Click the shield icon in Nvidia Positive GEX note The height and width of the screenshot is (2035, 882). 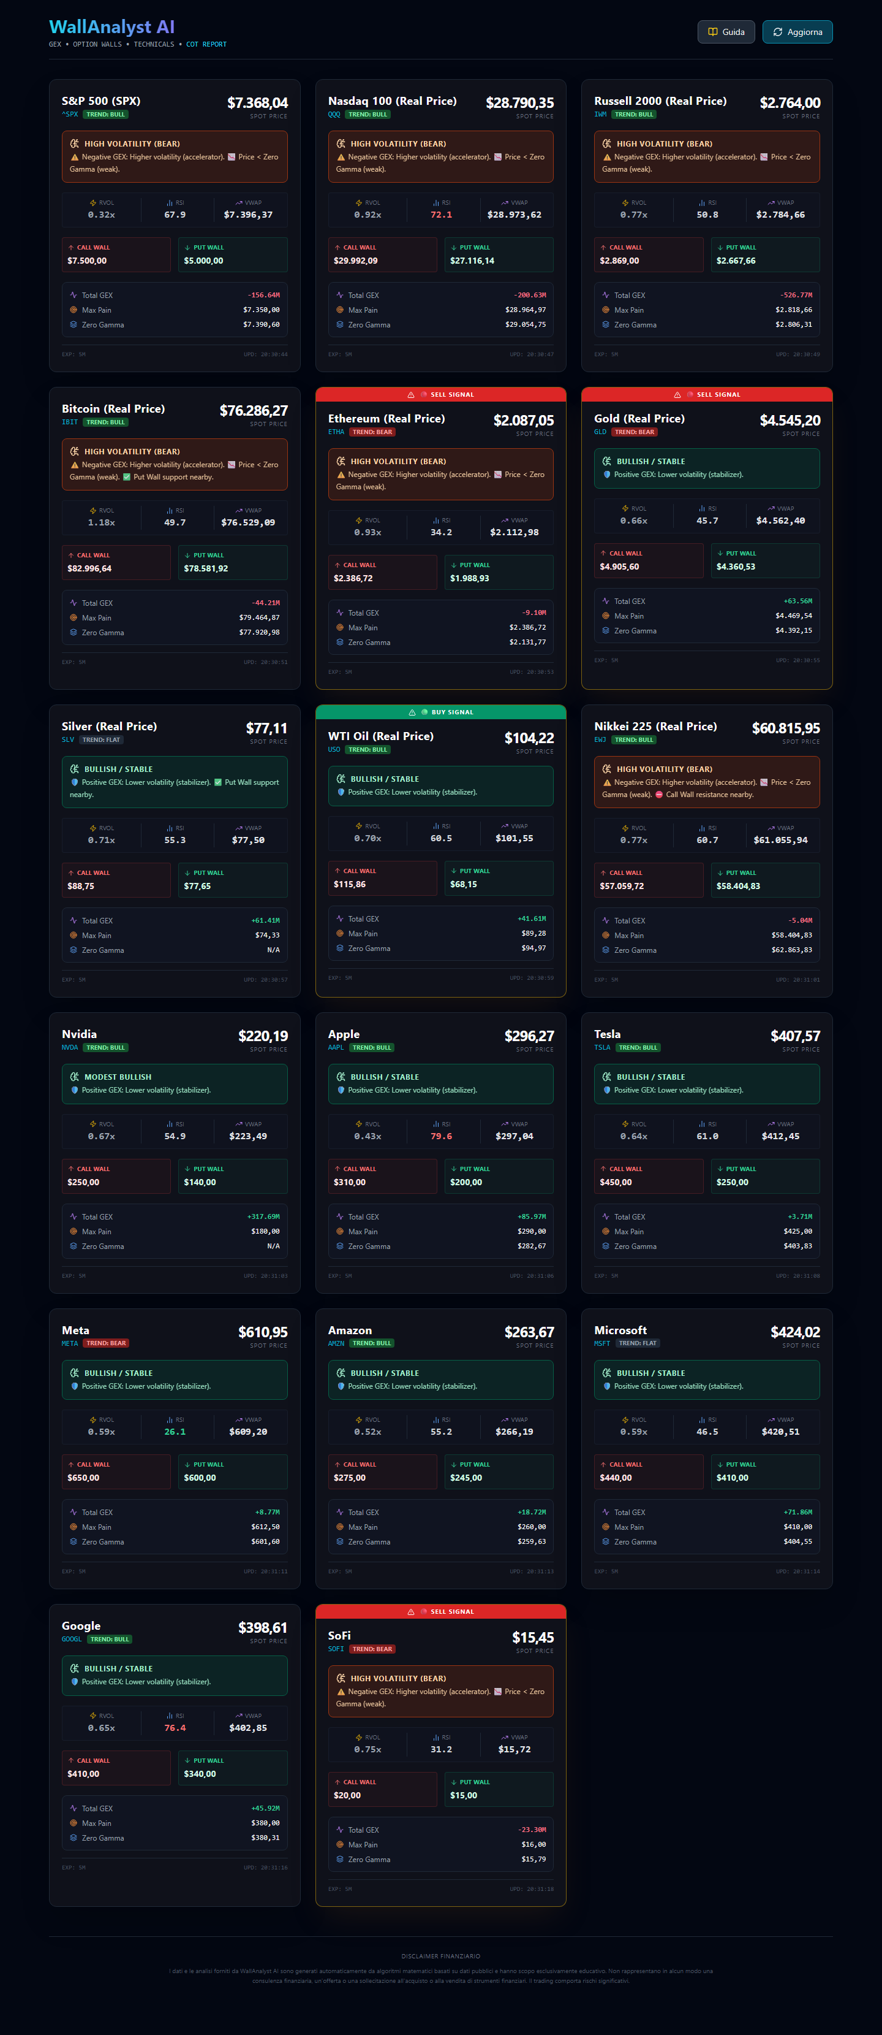[x=75, y=1090]
